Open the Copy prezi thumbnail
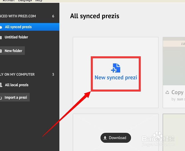Viewport: 185px width, 151px height. tap(174, 61)
